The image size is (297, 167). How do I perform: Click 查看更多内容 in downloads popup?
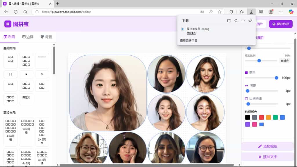(x=189, y=41)
